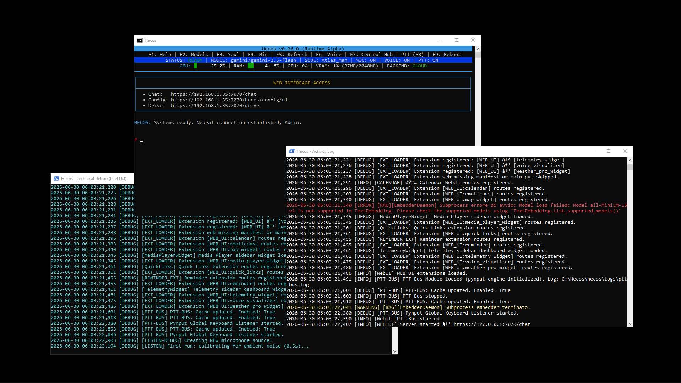Maximize the Hecos console window

457,40
